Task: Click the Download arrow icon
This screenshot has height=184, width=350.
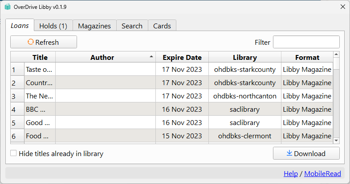Action: 289,153
